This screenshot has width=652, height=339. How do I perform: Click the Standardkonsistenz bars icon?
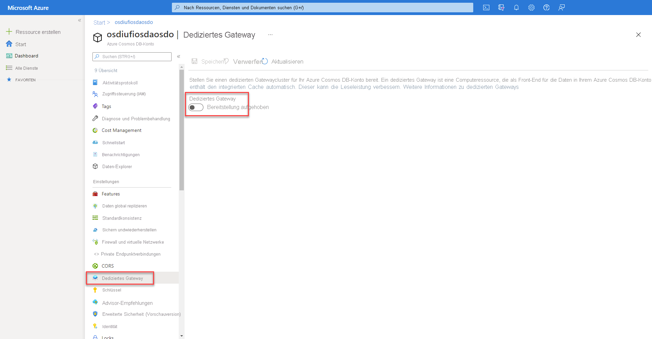[95, 218]
